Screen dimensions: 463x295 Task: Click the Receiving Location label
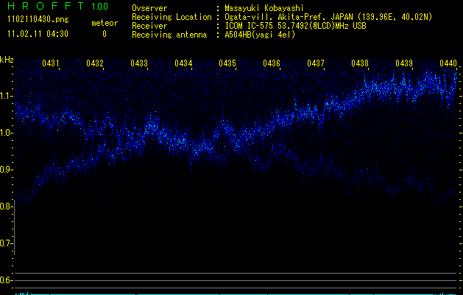172,17
